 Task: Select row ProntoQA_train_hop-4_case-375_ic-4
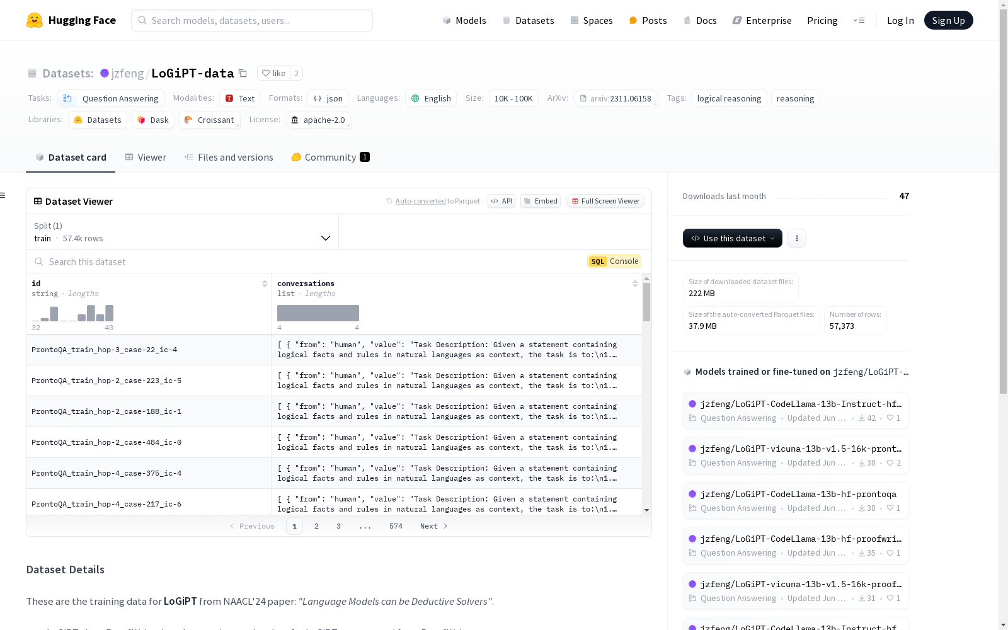coord(334,473)
